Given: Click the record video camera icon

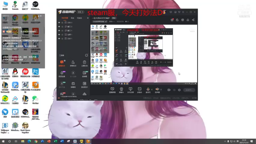Looking at the screenshot, I should 169,90.
